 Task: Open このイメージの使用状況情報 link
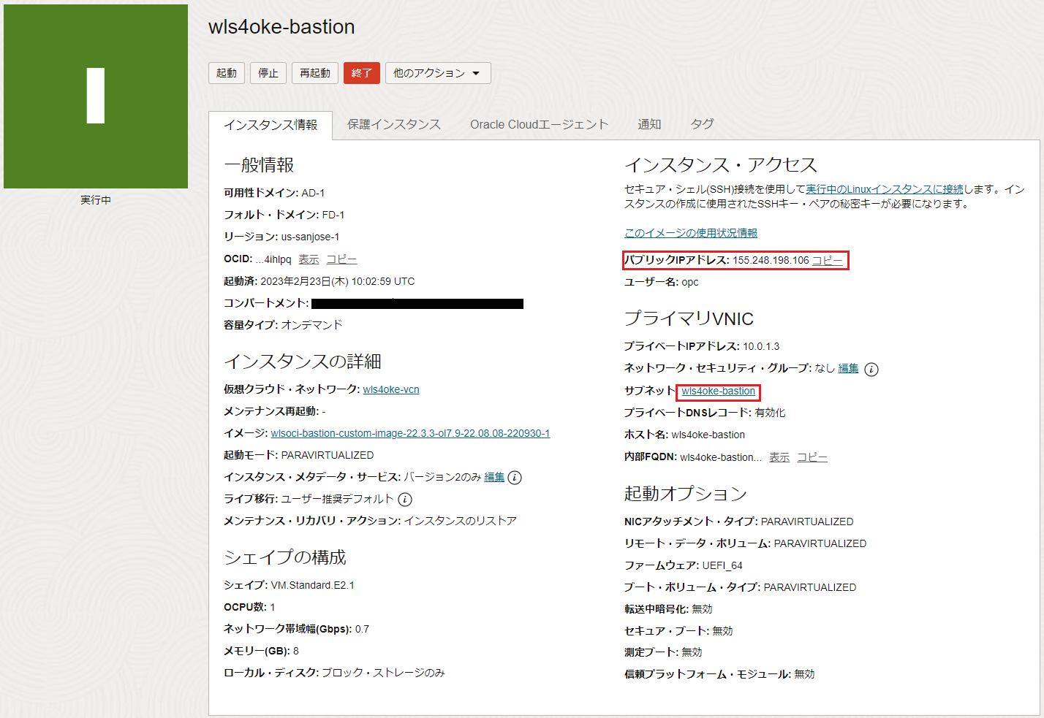pyautogui.click(x=691, y=233)
